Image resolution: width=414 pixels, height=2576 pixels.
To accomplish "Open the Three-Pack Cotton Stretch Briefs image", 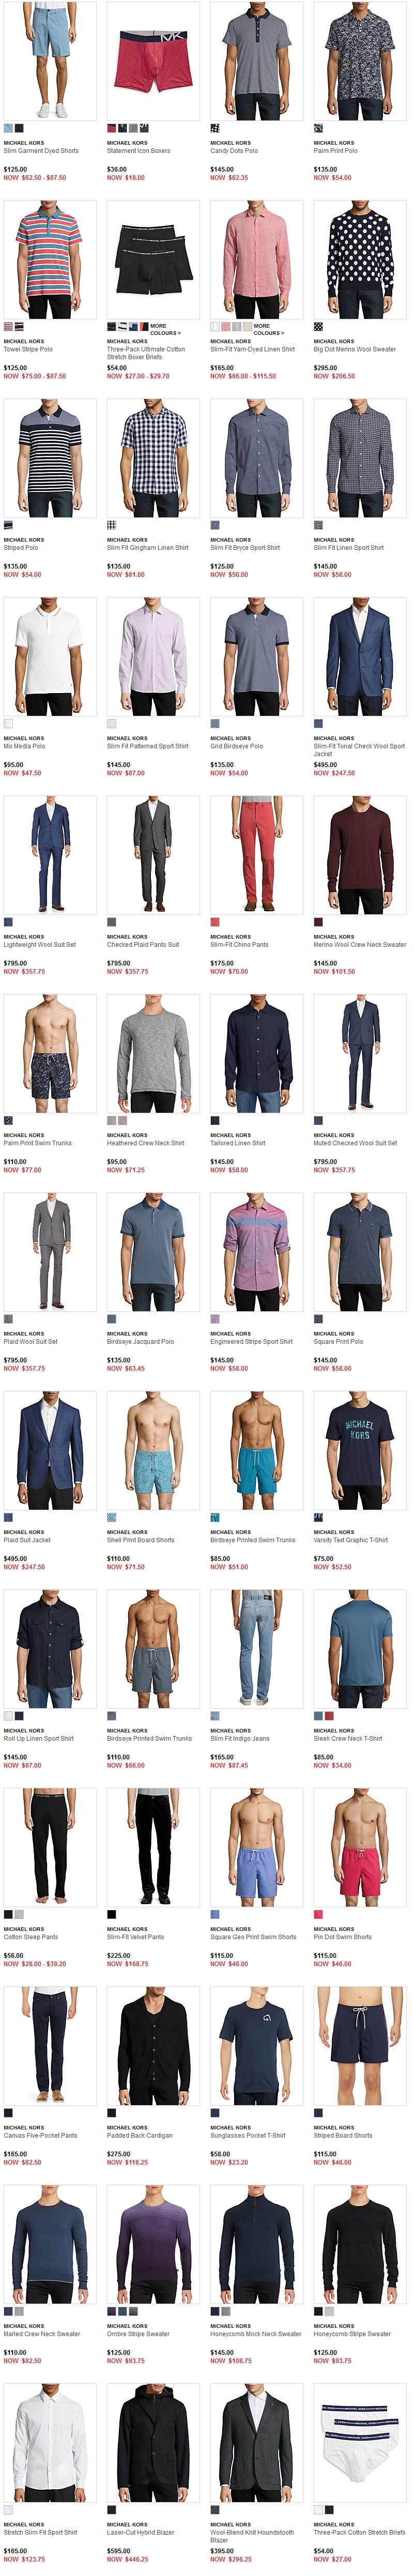I will click(360, 2442).
